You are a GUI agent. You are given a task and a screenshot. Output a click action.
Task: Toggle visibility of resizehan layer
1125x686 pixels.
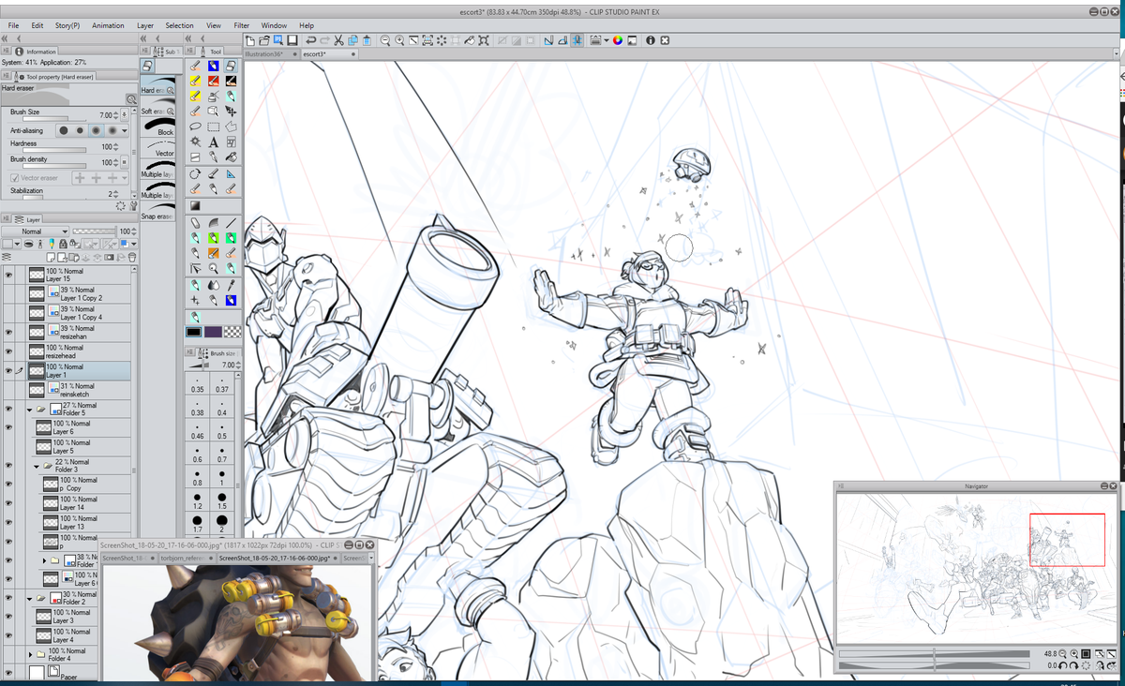click(x=8, y=333)
